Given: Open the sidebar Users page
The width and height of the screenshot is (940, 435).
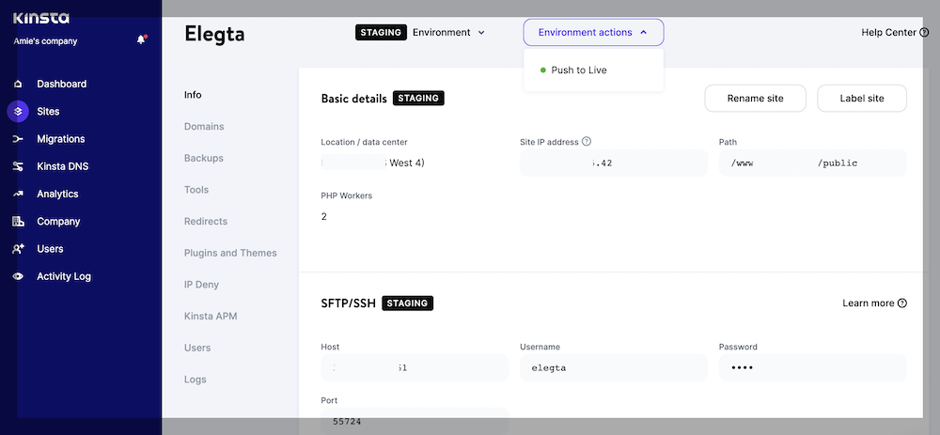Looking at the screenshot, I should (x=50, y=249).
